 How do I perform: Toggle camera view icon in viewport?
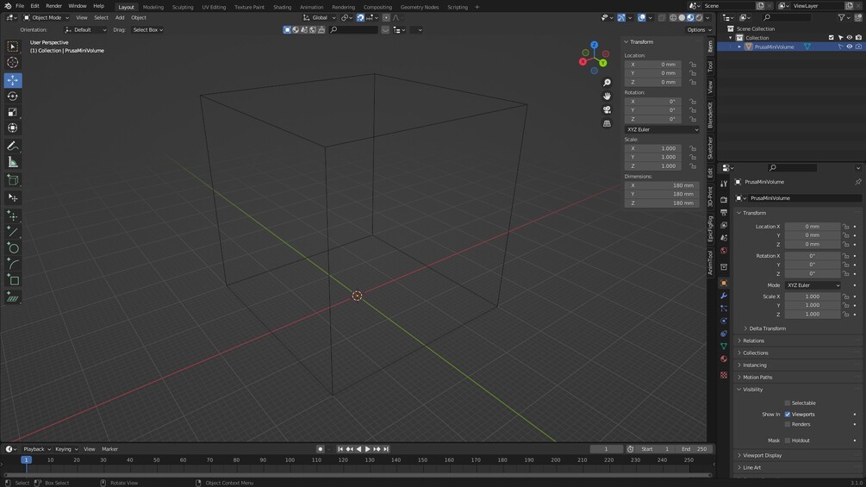point(607,109)
